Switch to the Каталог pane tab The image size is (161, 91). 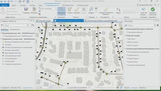(127, 88)
